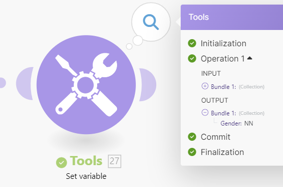Click the Commit step row

pos(209,137)
